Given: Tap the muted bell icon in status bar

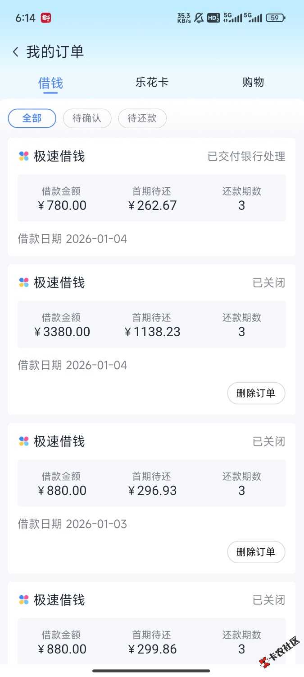Looking at the screenshot, I should coord(199,18).
